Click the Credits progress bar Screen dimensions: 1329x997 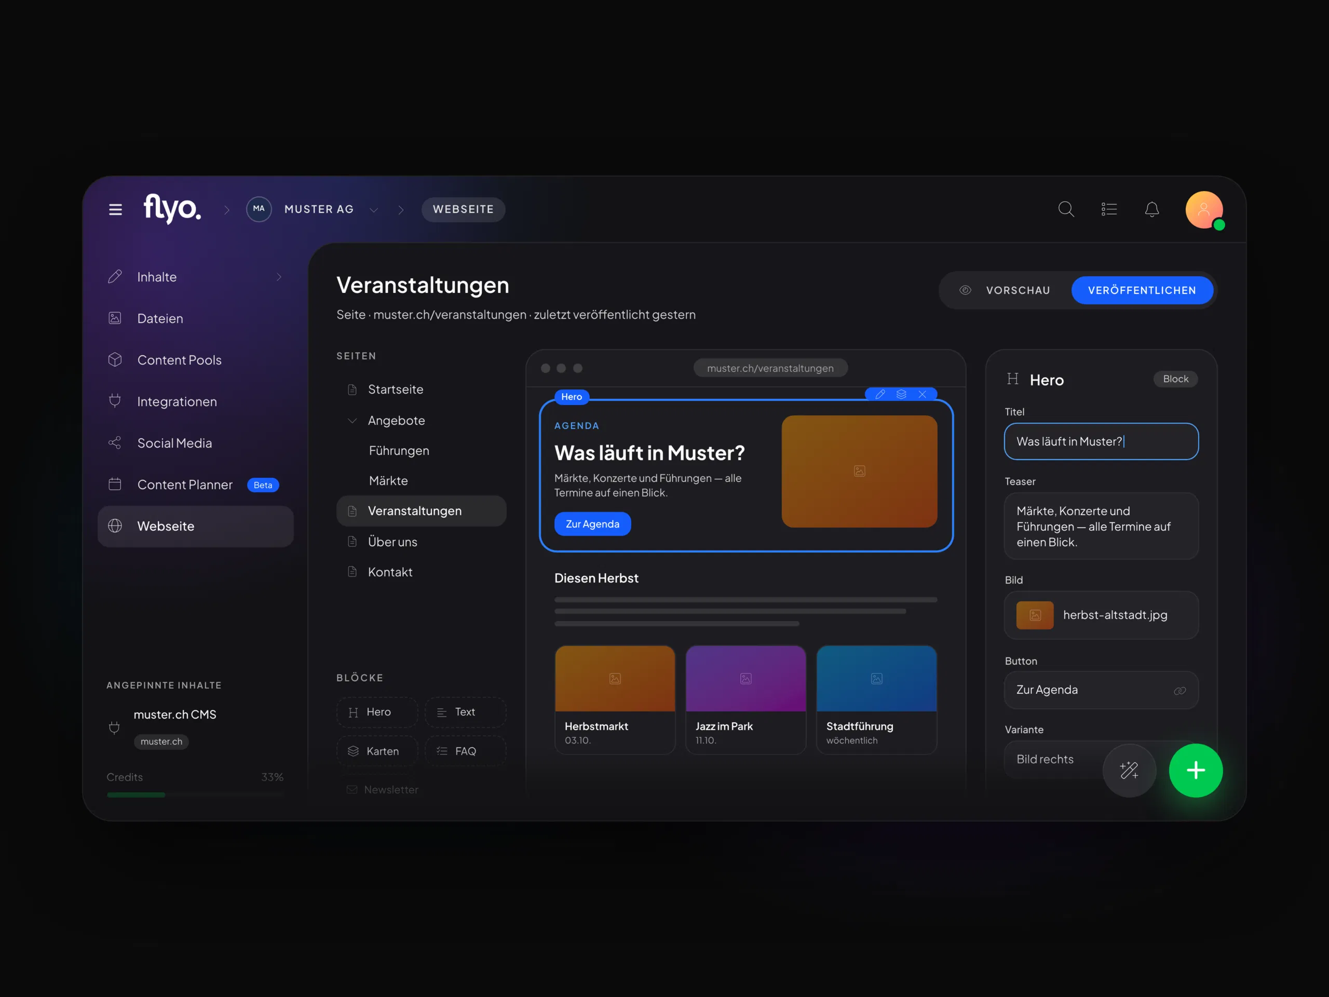coord(195,795)
